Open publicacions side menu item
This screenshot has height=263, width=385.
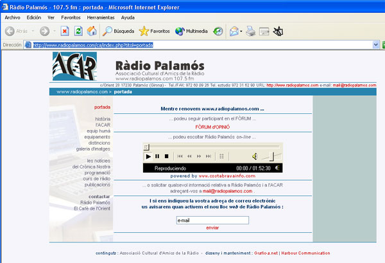pos(98,185)
